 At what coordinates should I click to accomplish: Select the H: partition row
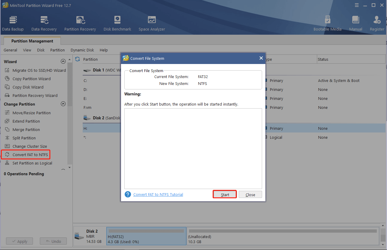[x=234, y=128]
